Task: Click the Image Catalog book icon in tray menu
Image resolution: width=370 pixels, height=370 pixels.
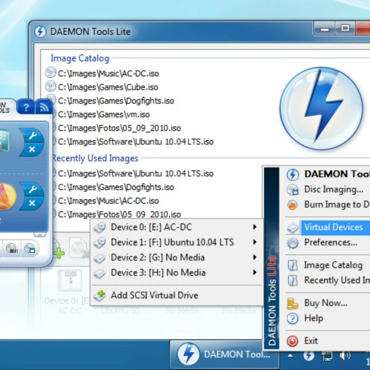Action: pyautogui.click(x=293, y=266)
